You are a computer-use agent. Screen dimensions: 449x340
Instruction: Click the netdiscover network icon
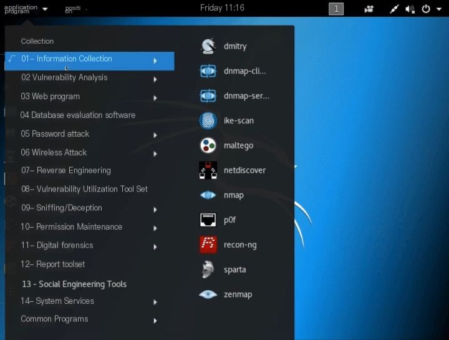tap(208, 170)
